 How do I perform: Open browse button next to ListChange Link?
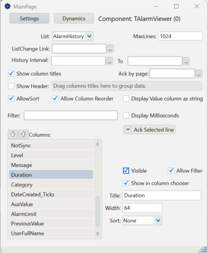click(x=110, y=49)
